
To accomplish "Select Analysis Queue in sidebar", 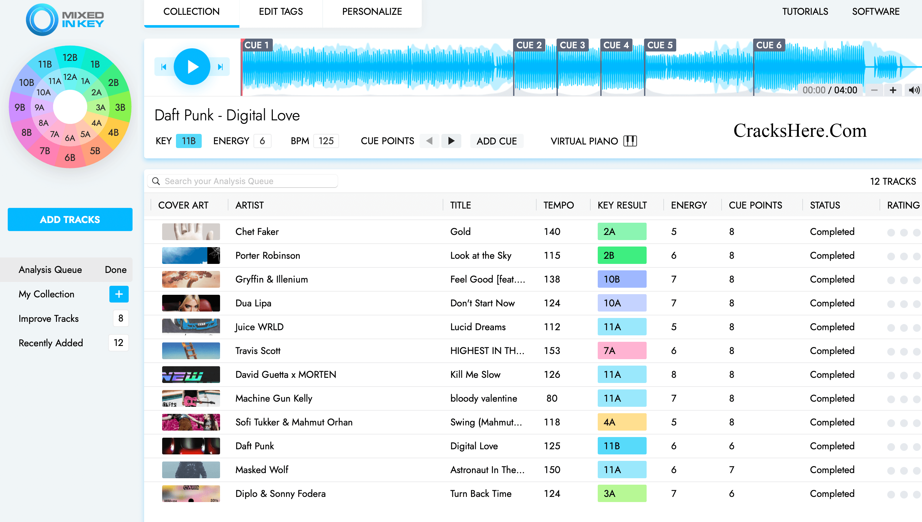I will tap(66, 270).
